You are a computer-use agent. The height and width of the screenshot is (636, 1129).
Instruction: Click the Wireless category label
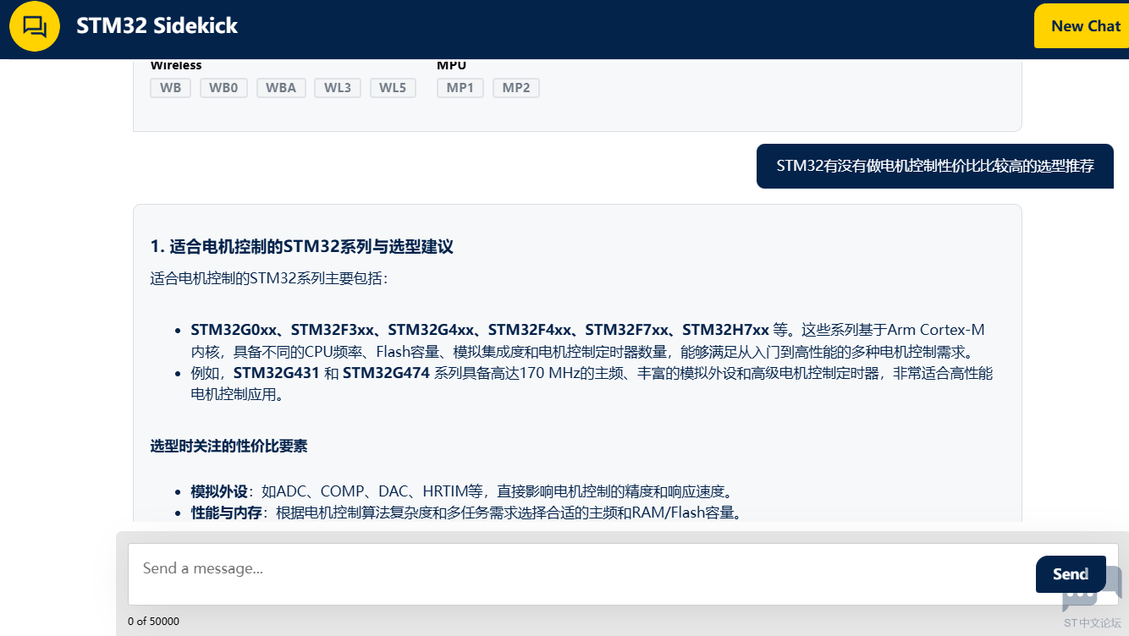pyautogui.click(x=176, y=65)
